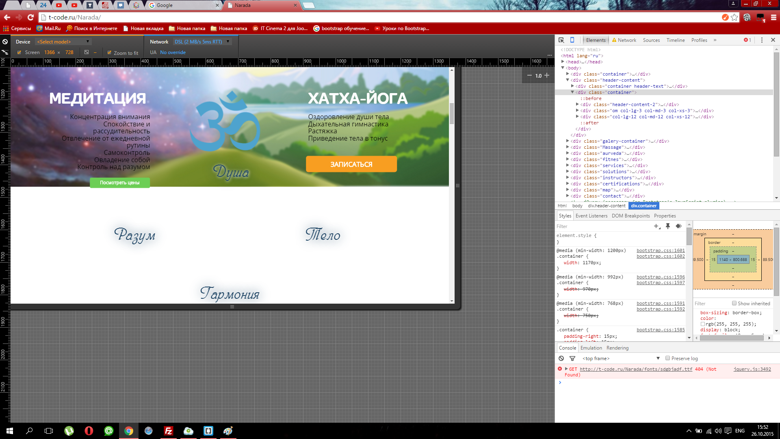Switch to the Google browser tab
This screenshot has width=780, height=439.
pos(183,5)
